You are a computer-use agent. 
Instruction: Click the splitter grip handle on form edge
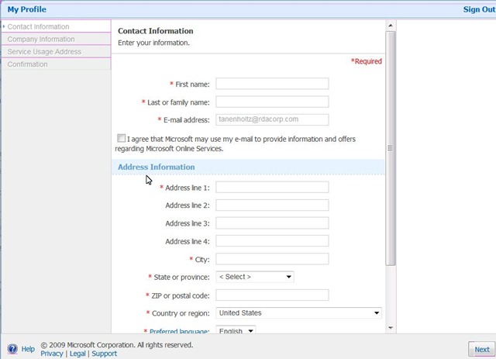pos(390,148)
